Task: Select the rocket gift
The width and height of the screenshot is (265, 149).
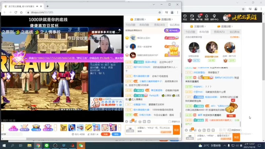Action: coord(72,127)
